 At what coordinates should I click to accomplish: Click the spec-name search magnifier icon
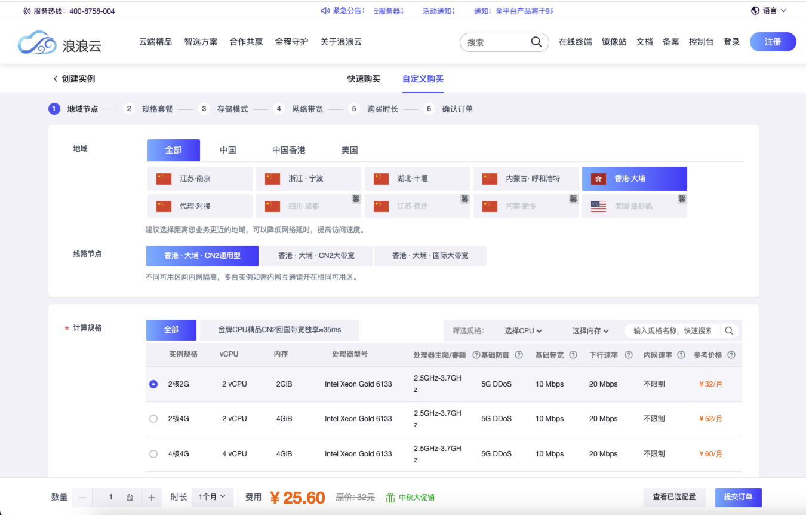[729, 330]
